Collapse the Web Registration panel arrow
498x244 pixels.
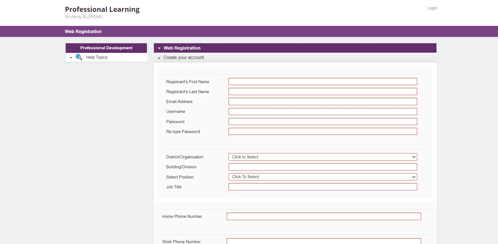pyautogui.click(x=159, y=48)
